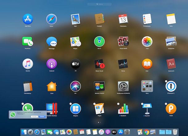Open System Preferences gear in the Dock
188x136 pixels.
click(127, 132)
